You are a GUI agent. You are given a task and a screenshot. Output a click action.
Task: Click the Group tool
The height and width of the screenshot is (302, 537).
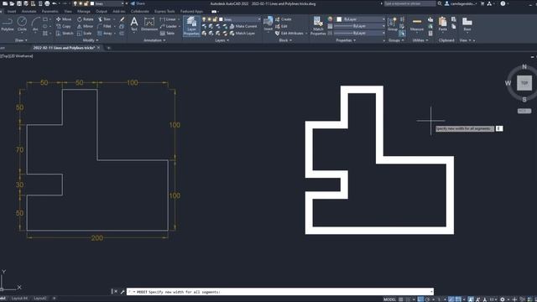point(393,24)
